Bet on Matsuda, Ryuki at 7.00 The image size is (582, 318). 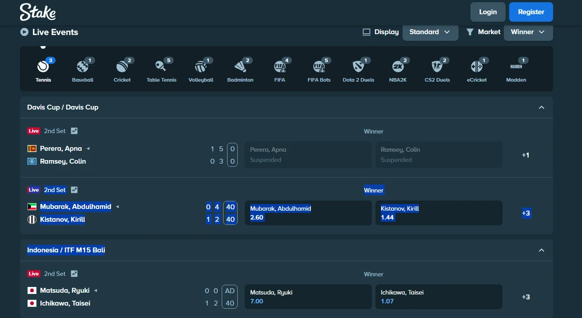(x=308, y=297)
